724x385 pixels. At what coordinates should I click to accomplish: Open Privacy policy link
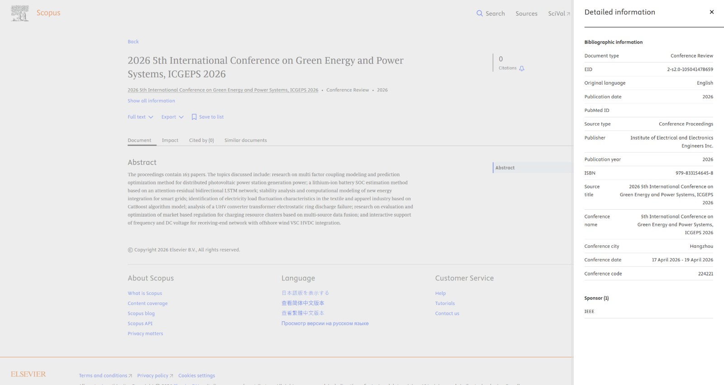point(155,375)
